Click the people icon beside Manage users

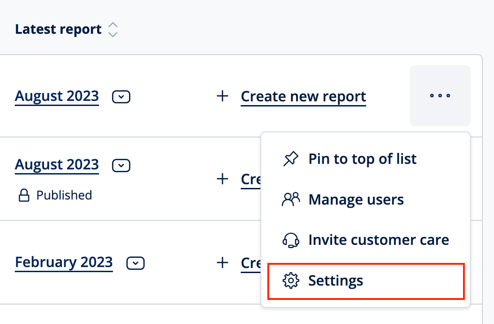[x=291, y=199]
